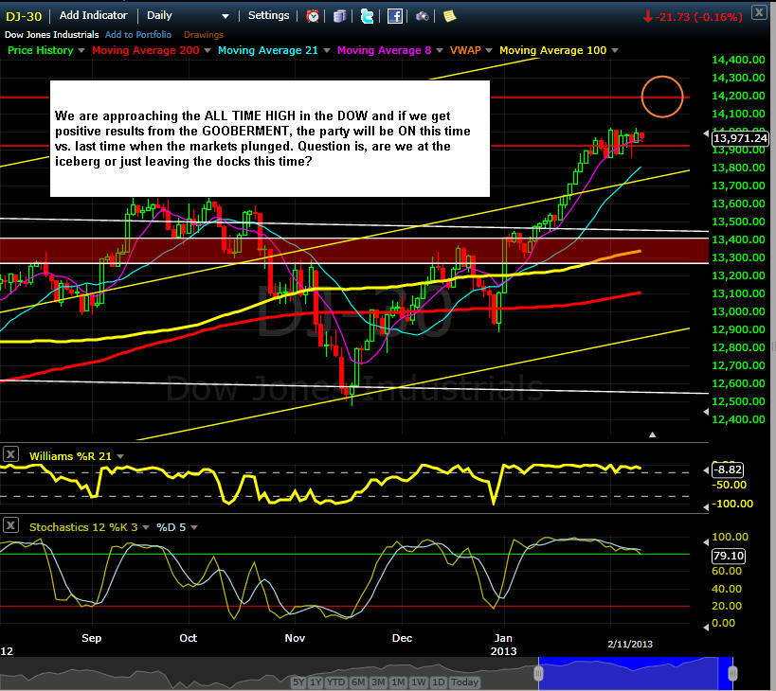This screenshot has height=691, width=776.
Task: Share chart via Twitter icon
Action: (367, 16)
